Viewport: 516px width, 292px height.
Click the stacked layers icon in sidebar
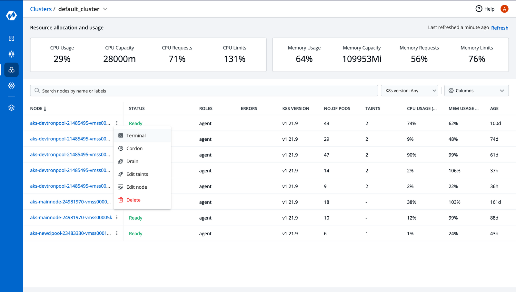point(11,108)
